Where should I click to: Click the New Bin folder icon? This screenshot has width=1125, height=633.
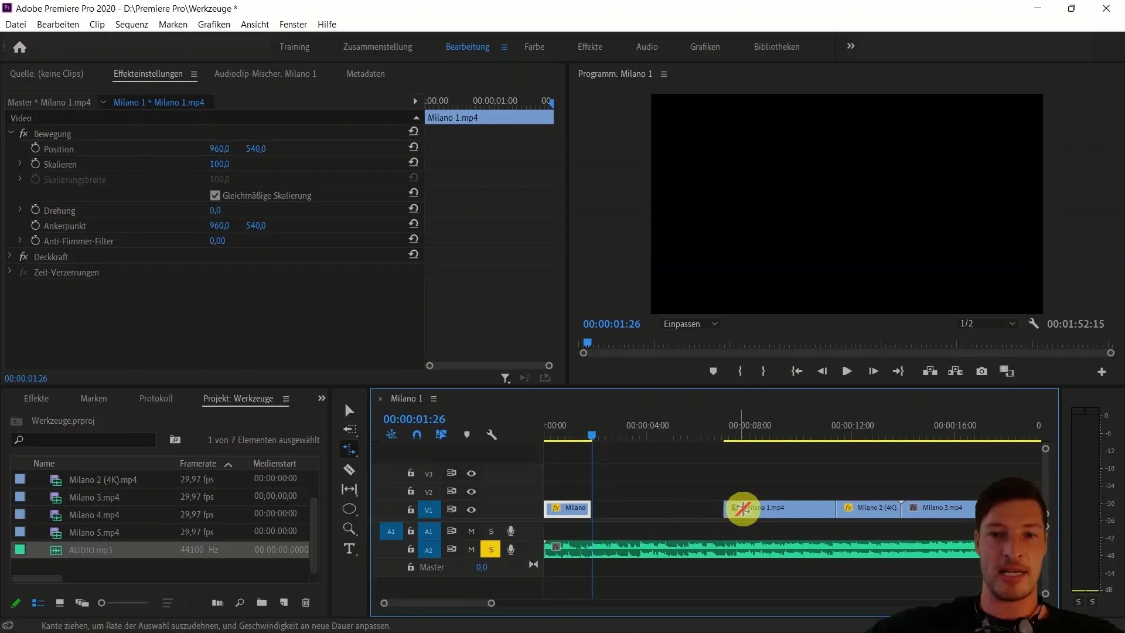pos(262,603)
